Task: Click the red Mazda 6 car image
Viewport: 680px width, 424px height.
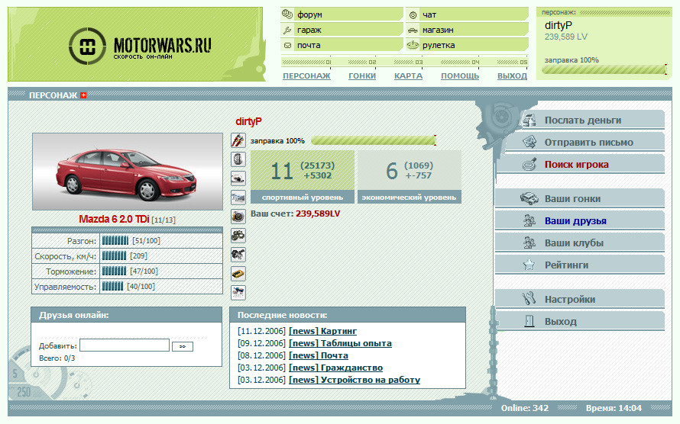Action: pos(128,172)
